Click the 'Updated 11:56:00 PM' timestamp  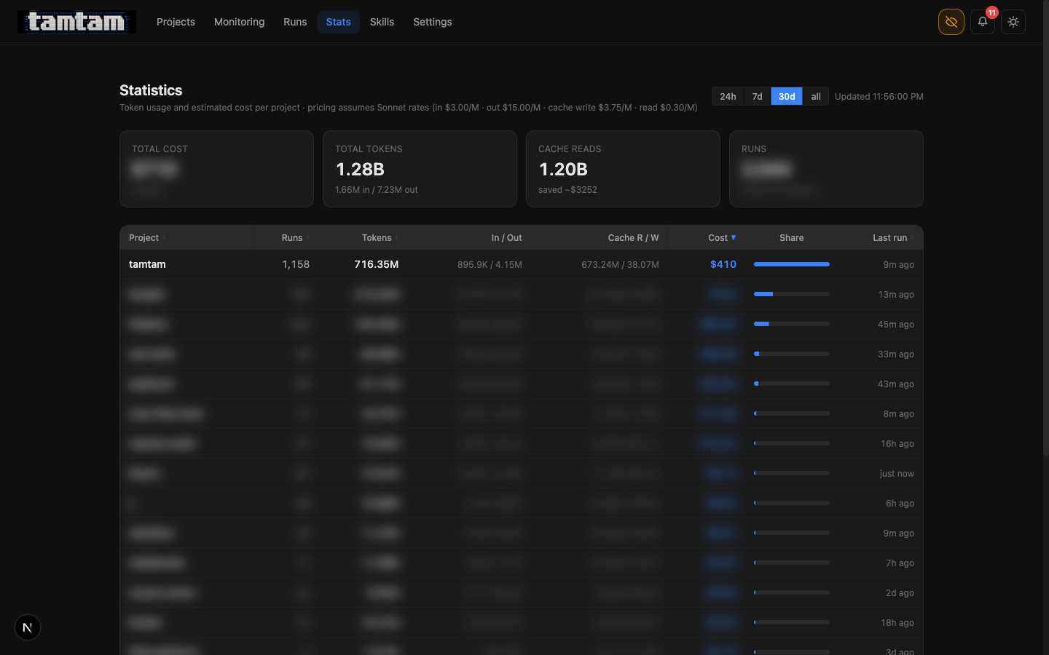[879, 97]
